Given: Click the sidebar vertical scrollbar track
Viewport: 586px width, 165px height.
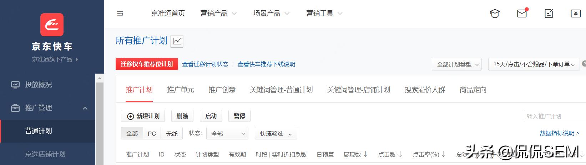Looking at the screenshot, I should pos(100,124).
